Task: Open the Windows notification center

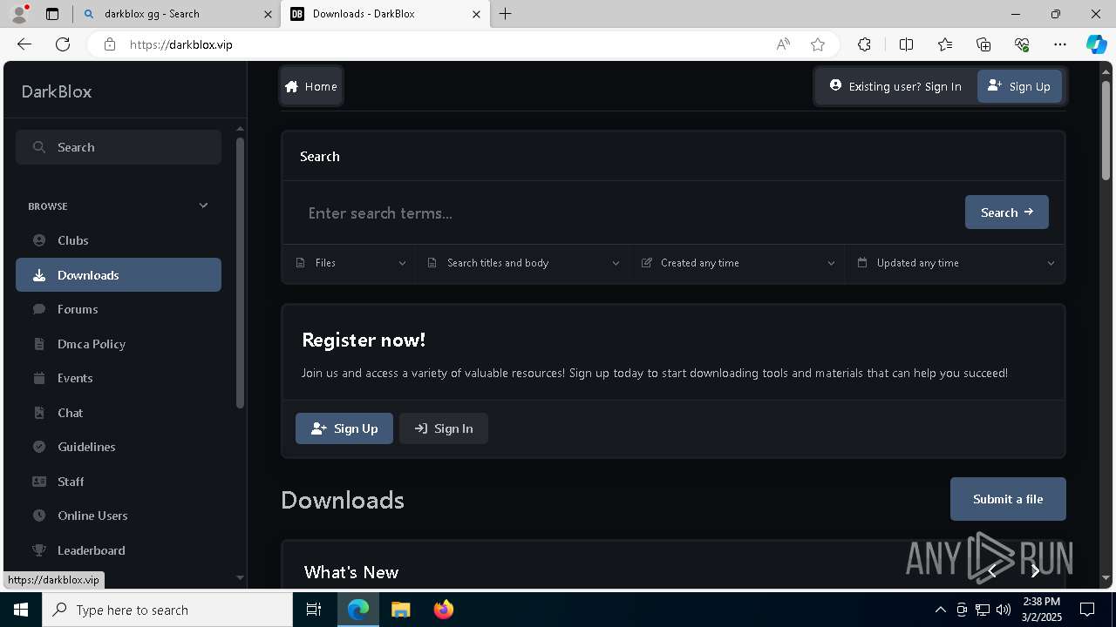Action: point(1087,610)
